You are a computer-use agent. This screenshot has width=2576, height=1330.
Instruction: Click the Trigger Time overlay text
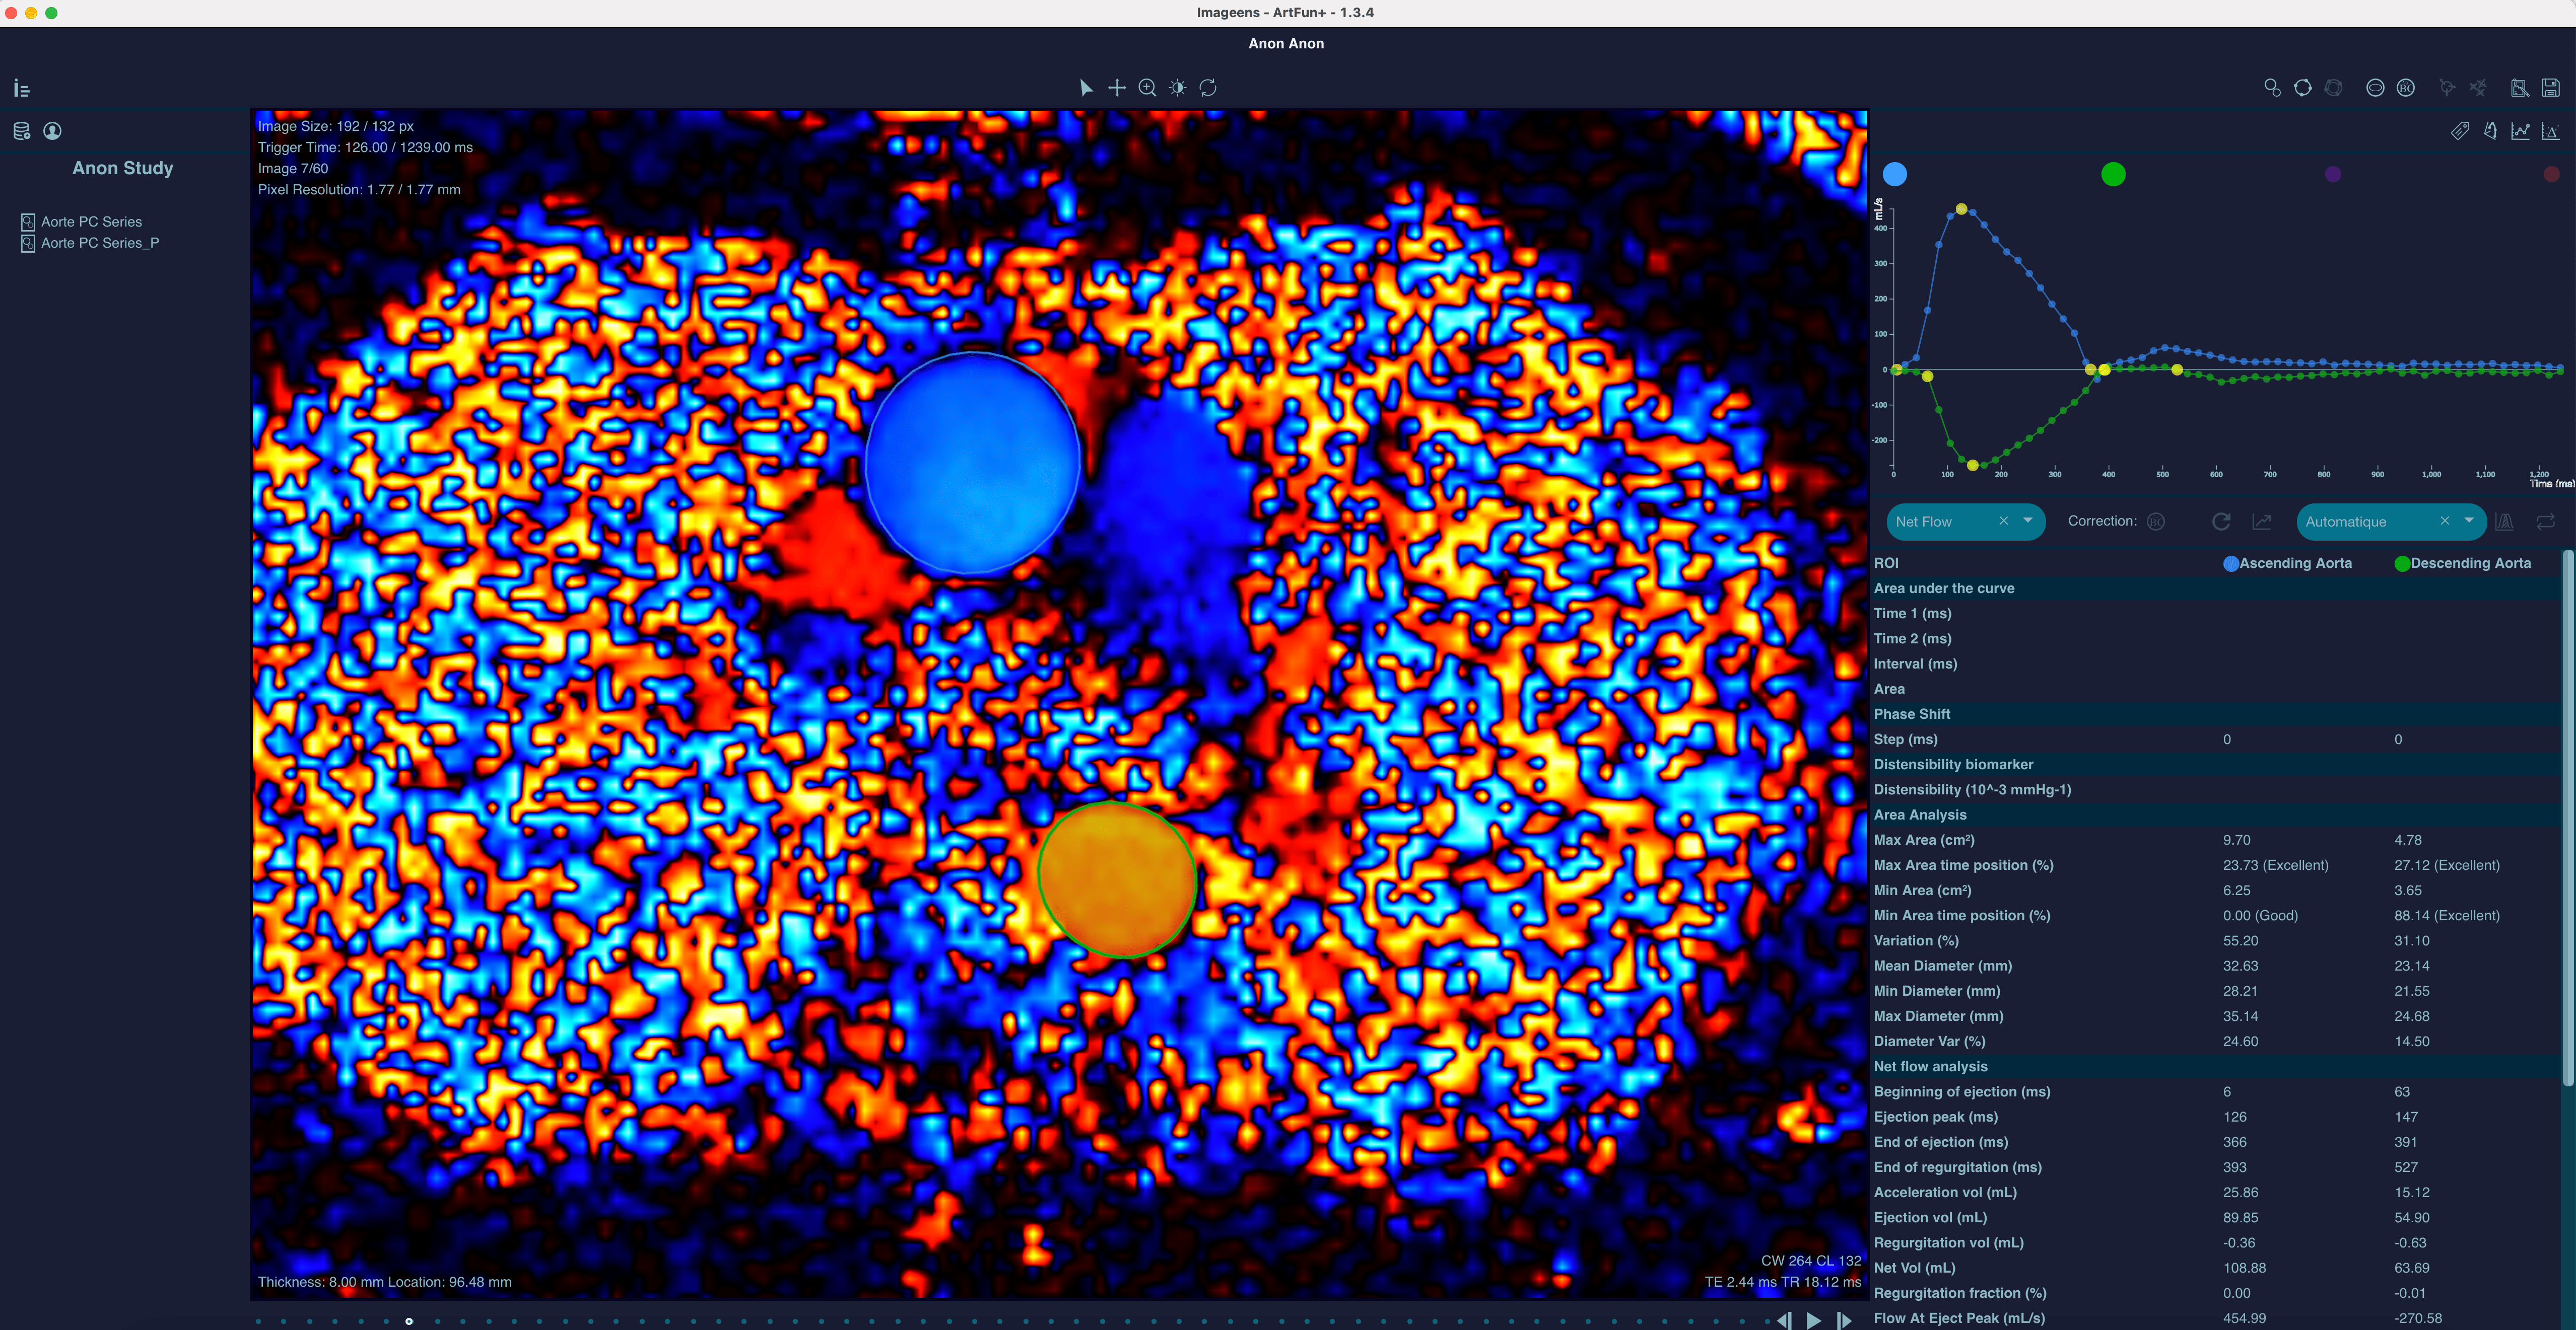click(x=365, y=147)
